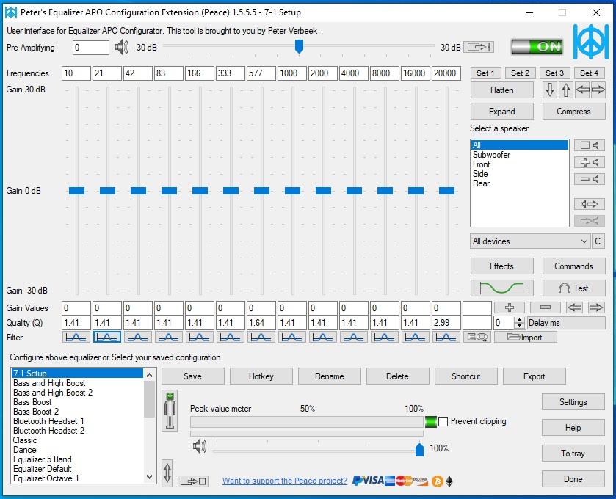Image resolution: width=616 pixels, height=499 pixels.
Task: Click the Peace logo in top-right corner
Action: [x=591, y=42]
